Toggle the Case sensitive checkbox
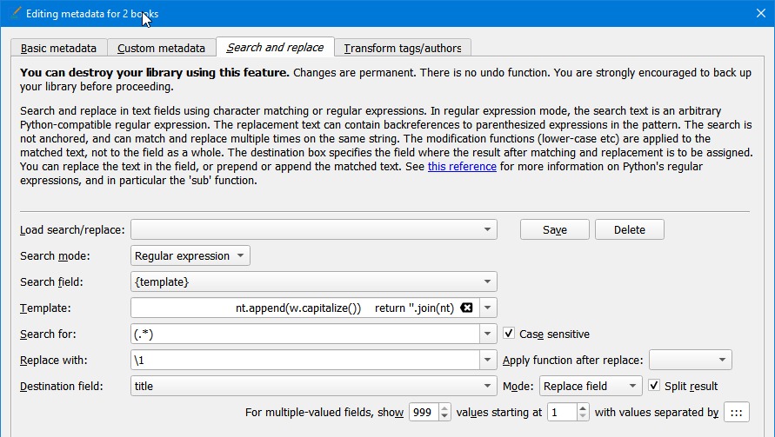775x437 pixels. tap(510, 334)
